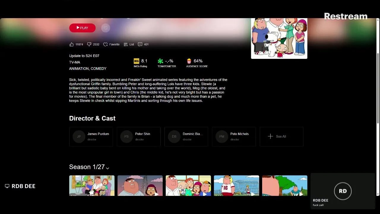The height and width of the screenshot is (214, 380).
Task: Play episode thumbnail with number 16 jersey
Action: (236, 185)
